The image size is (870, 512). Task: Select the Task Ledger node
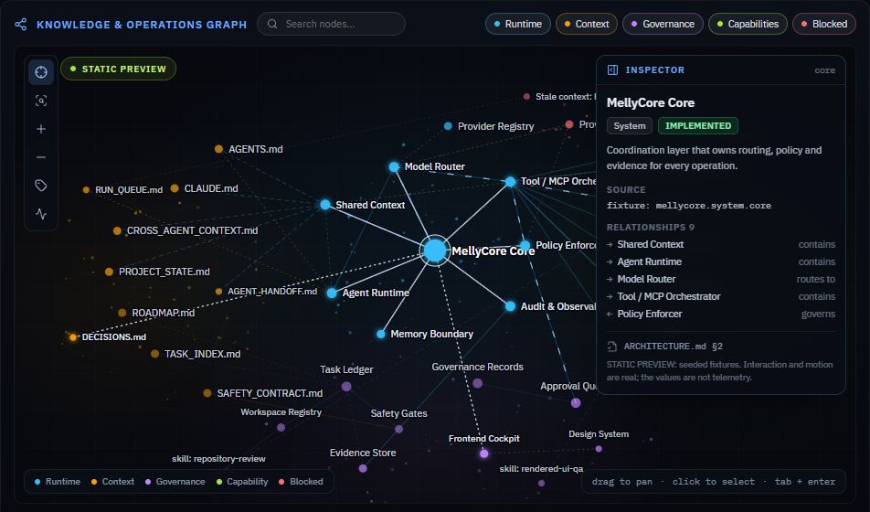pyautogui.click(x=346, y=387)
